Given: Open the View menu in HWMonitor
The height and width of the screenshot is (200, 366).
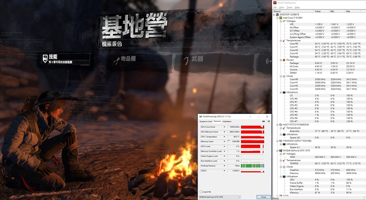Looking at the screenshot, I should [282, 7].
